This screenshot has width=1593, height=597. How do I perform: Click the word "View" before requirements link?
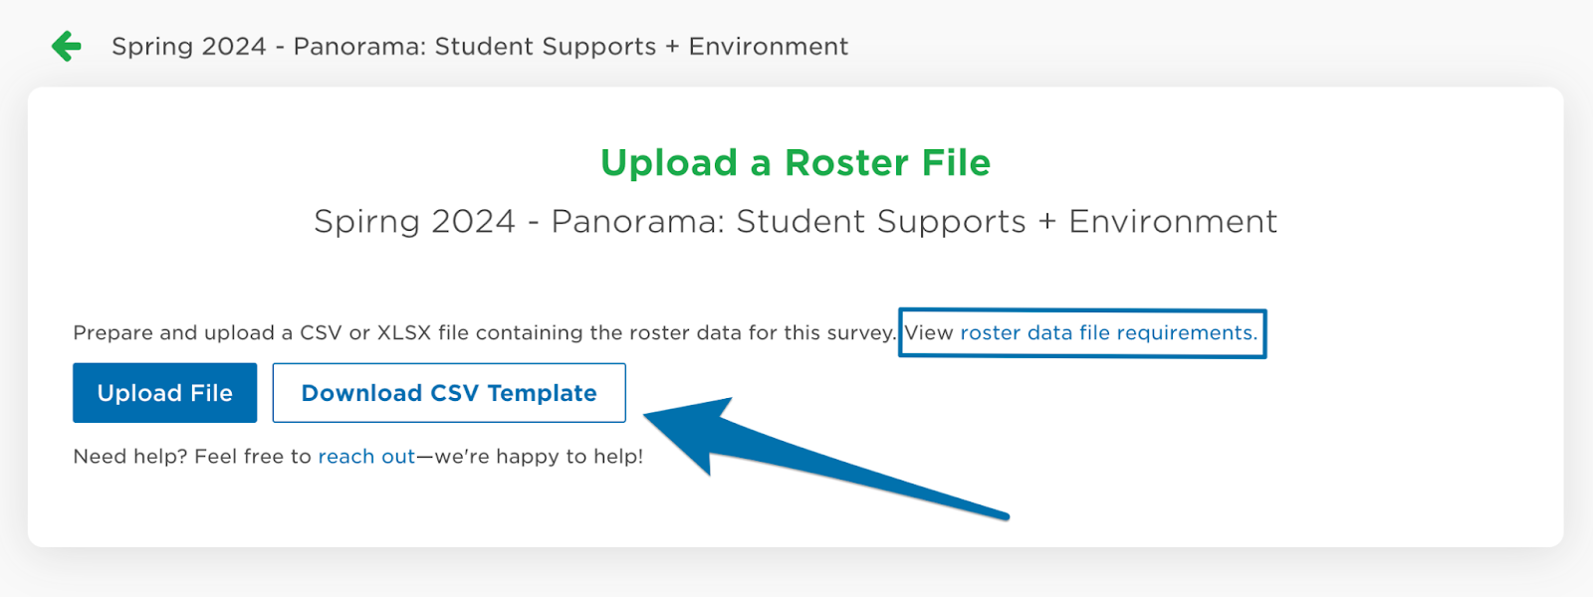pyautogui.click(x=929, y=333)
